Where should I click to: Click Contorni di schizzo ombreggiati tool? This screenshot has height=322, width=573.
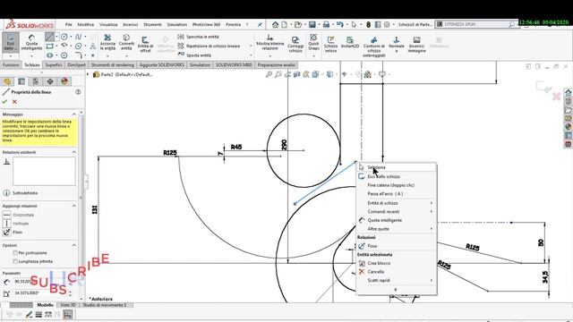[x=374, y=47]
